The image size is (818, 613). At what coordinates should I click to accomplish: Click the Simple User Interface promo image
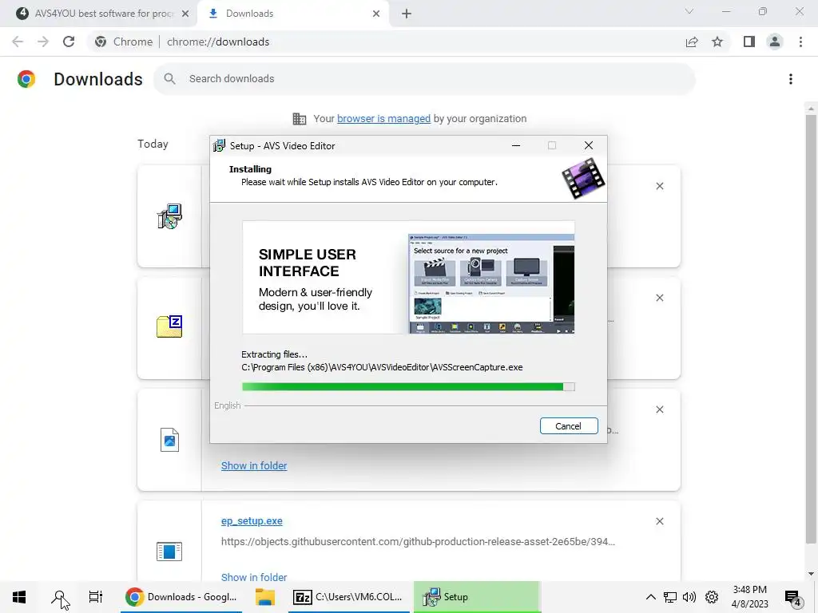click(x=408, y=277)
